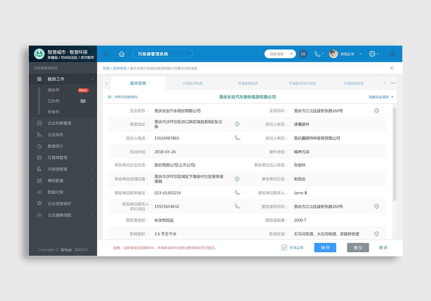Click the 保存 button
The width and height of the screenshot is (431, 301).
point(325,248)
